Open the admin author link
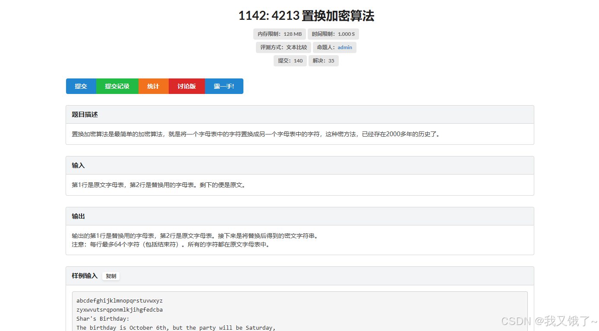 345,47
